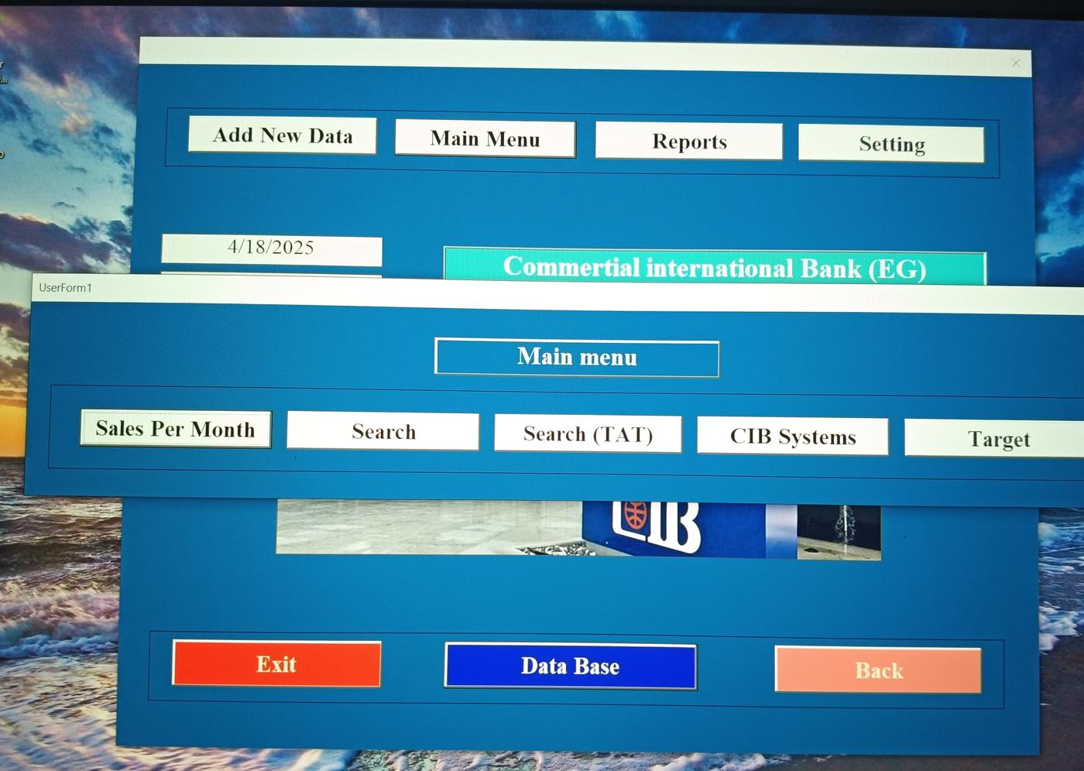Open Search (TAT) in UserForm1
The width and height of the screenshot is (1084, 771).
point(588,434)
